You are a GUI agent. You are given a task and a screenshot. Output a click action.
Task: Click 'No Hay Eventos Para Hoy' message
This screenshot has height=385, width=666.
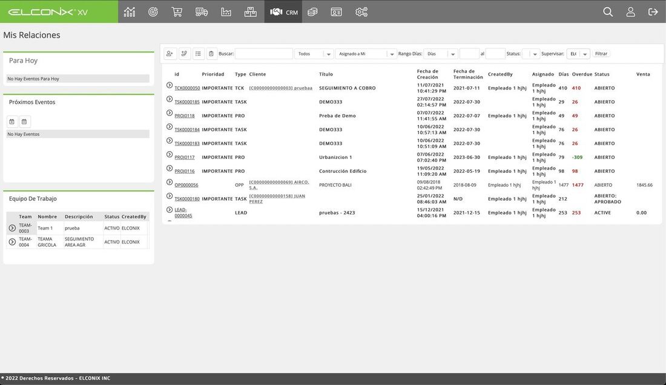77,79
